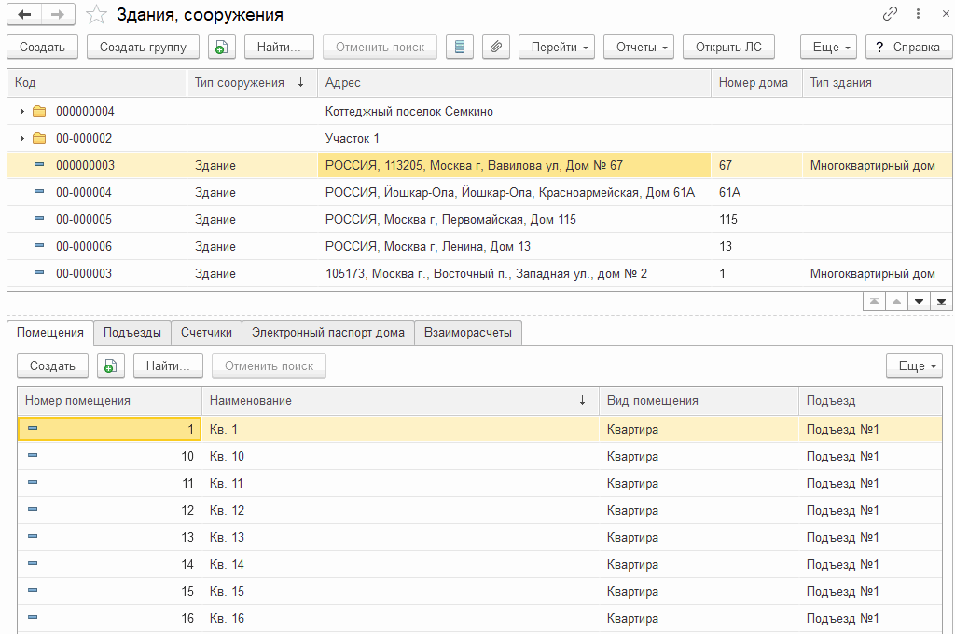Open the top Еще dropdown menu
Screen dimensions: 955x634
point(829,47)
